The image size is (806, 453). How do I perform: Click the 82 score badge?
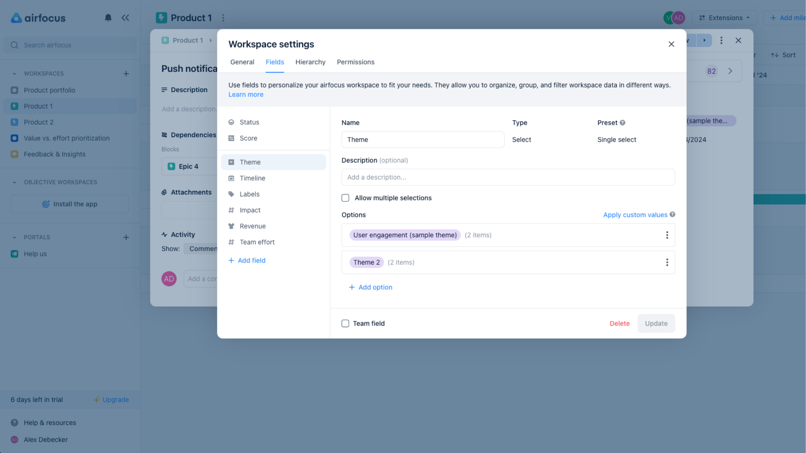pos(711,71)
